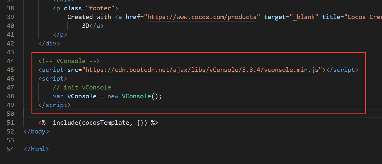
Task: Place cursor on the VConsole HTML comment
Action: point(69,61)
